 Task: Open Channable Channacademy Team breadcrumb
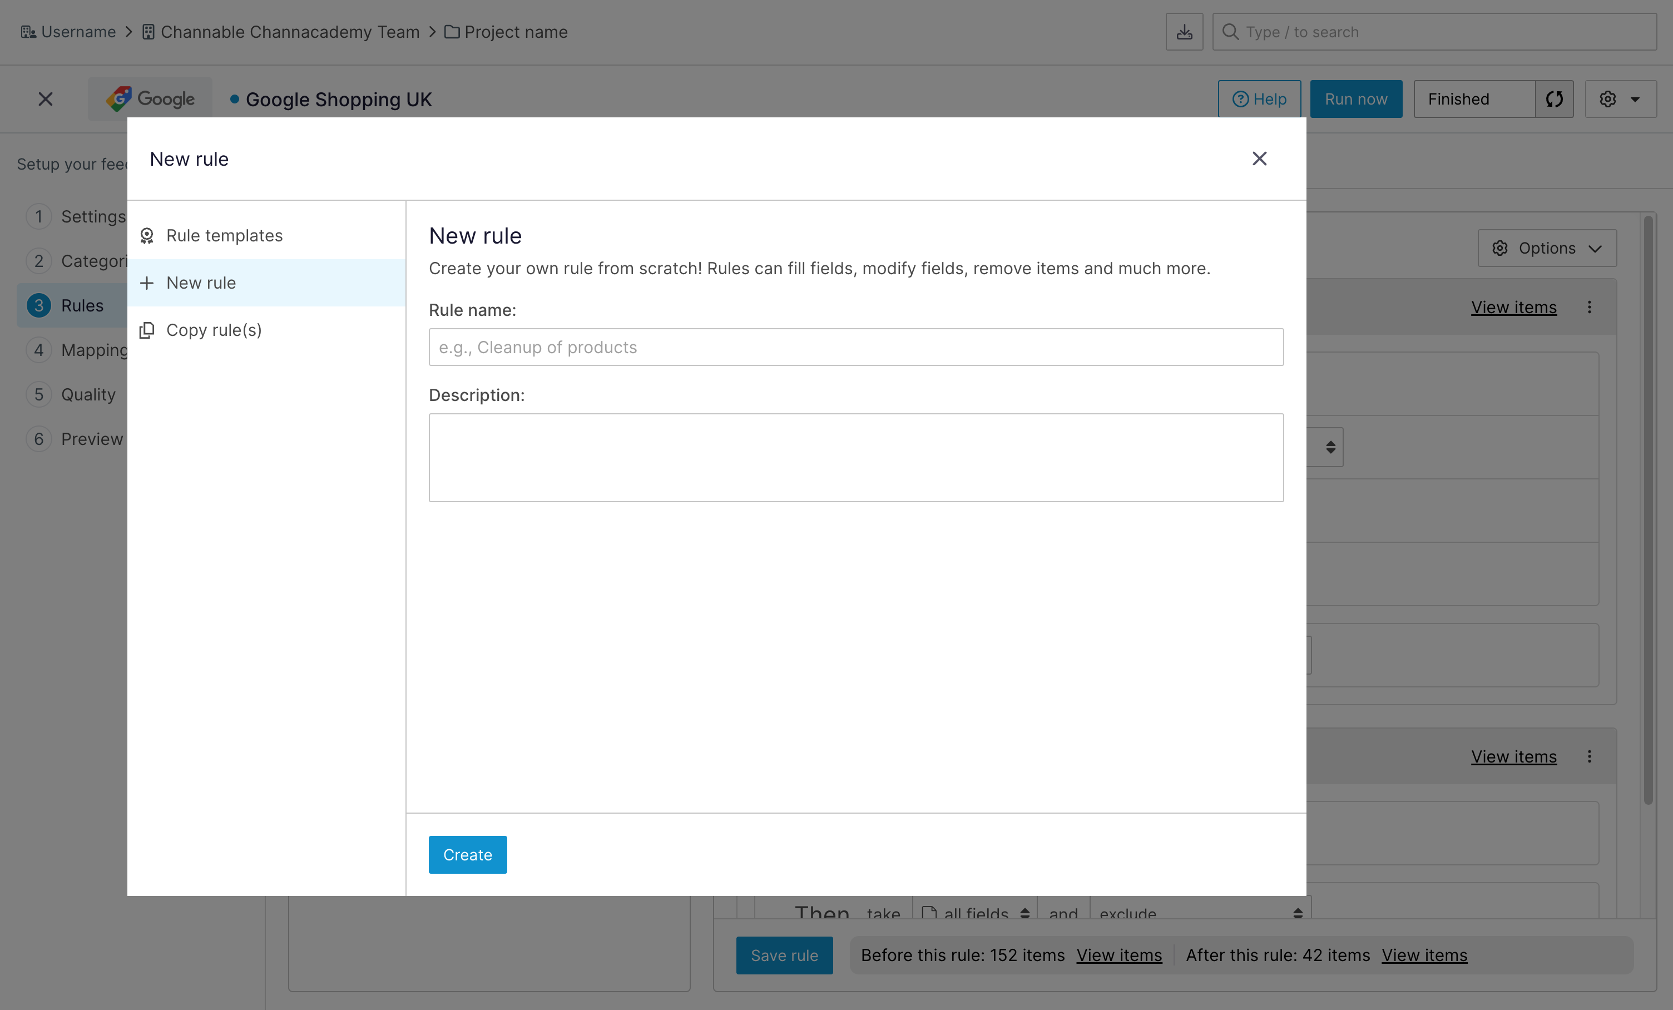290,32
